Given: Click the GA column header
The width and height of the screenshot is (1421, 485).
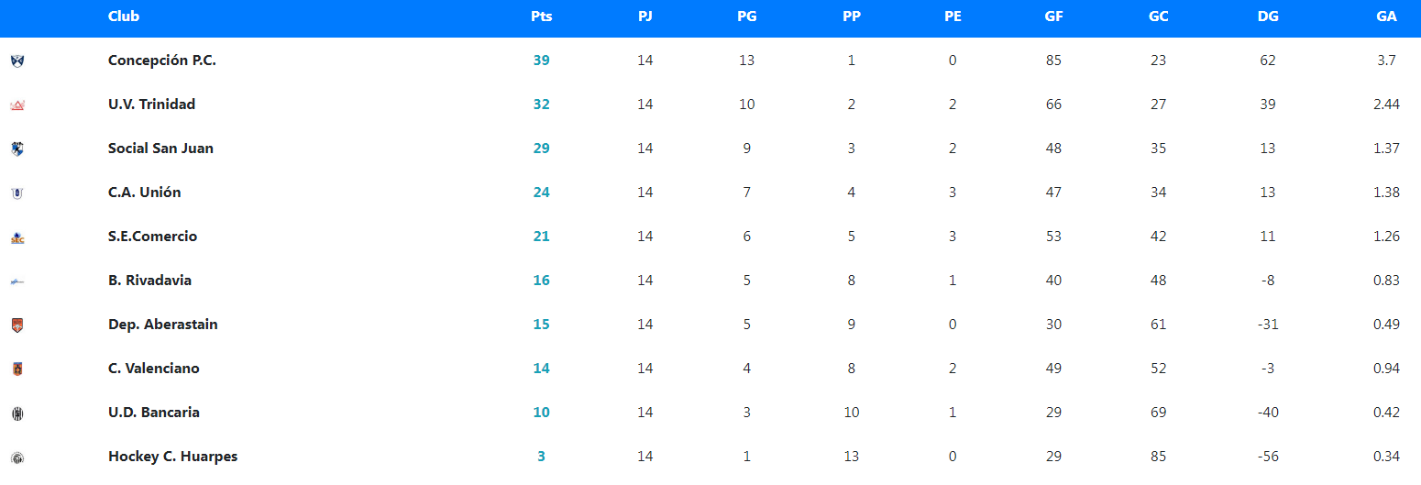Looking at the screenshot, I should (1386, 17).
